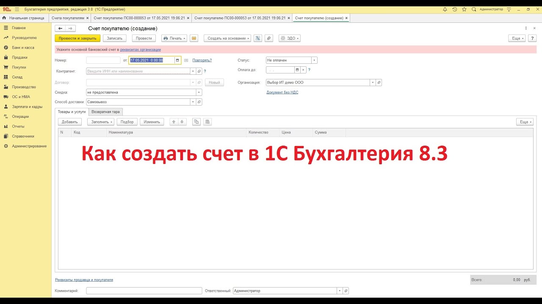The height and width of the screenshot is (304, 542).
Task: Switch to 'Счет покупателю (создание)' tab
Action: pyautogui.click(x=319, y=18)
